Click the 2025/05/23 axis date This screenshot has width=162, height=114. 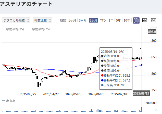pyautogui.click(x=73, y=94)
